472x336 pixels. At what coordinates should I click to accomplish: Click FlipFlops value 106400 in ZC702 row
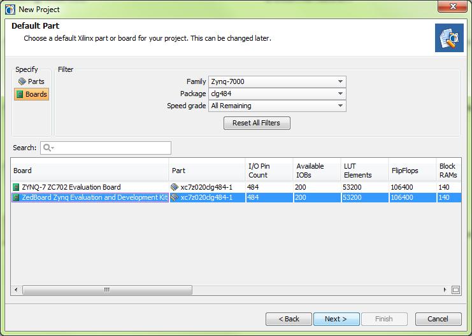click(401, 187)
